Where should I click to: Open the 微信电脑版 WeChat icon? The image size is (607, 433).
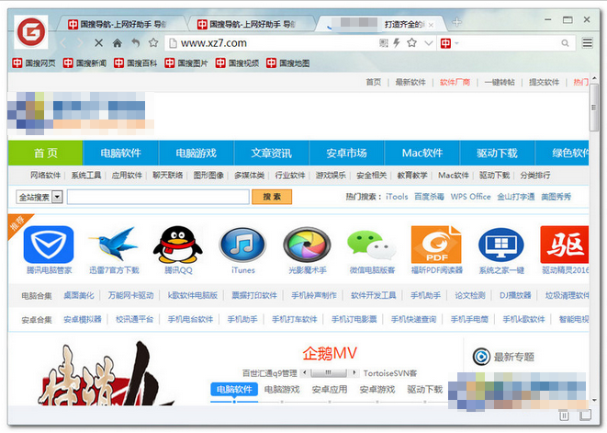click(372, 245)
